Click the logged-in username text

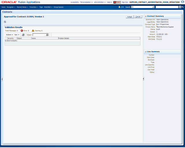pos(154,2)
